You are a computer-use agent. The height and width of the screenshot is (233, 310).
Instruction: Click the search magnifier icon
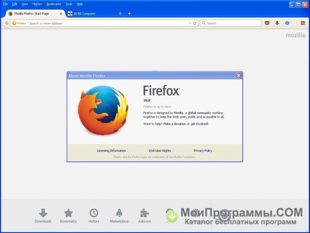204,23
